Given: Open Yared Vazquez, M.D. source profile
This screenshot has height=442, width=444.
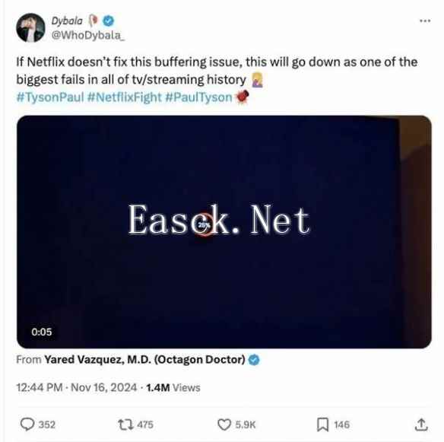Looking at the screenshot, I should click(x=144, y=360).
